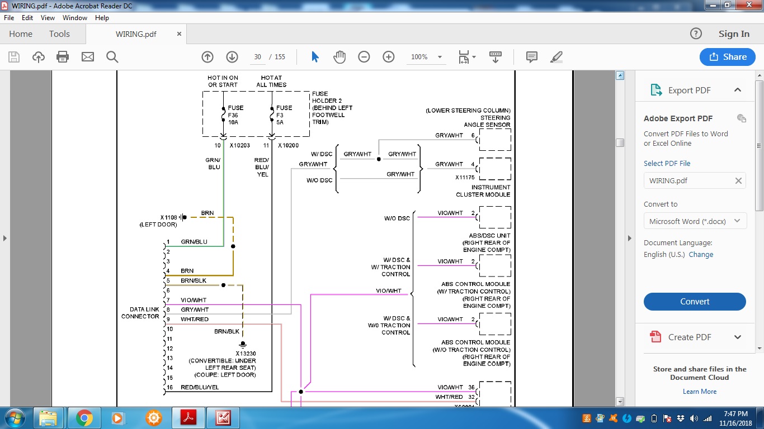Open Microsoft Word format dropdown
The width and height of the screenshot is (764, 429).
[x=695, y=221]
